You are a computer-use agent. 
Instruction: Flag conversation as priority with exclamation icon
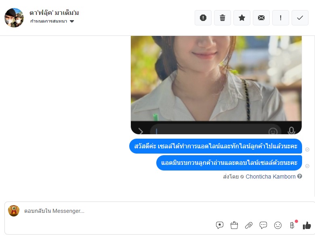coord(280,18)
